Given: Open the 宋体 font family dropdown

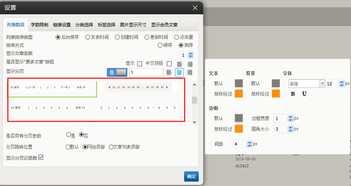Looking at the screenshot, I should 322,84.
